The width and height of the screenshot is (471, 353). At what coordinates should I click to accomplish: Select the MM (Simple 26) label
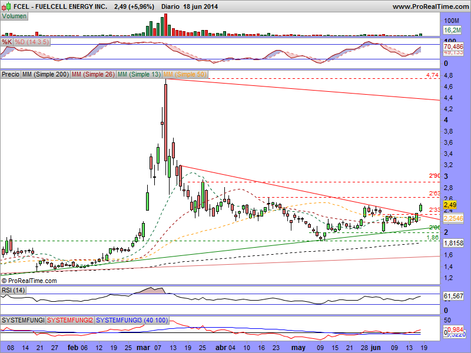point(94,74)
